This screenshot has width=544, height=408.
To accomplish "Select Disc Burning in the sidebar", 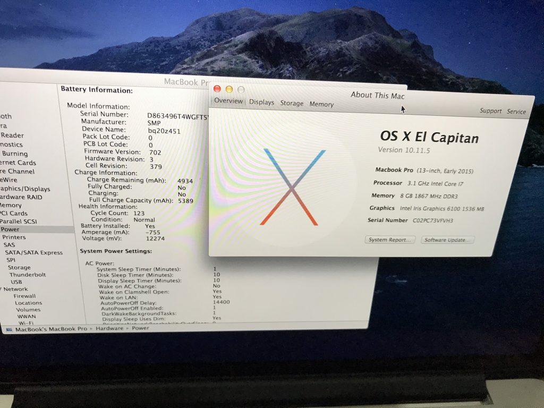I will coord(14,154).
